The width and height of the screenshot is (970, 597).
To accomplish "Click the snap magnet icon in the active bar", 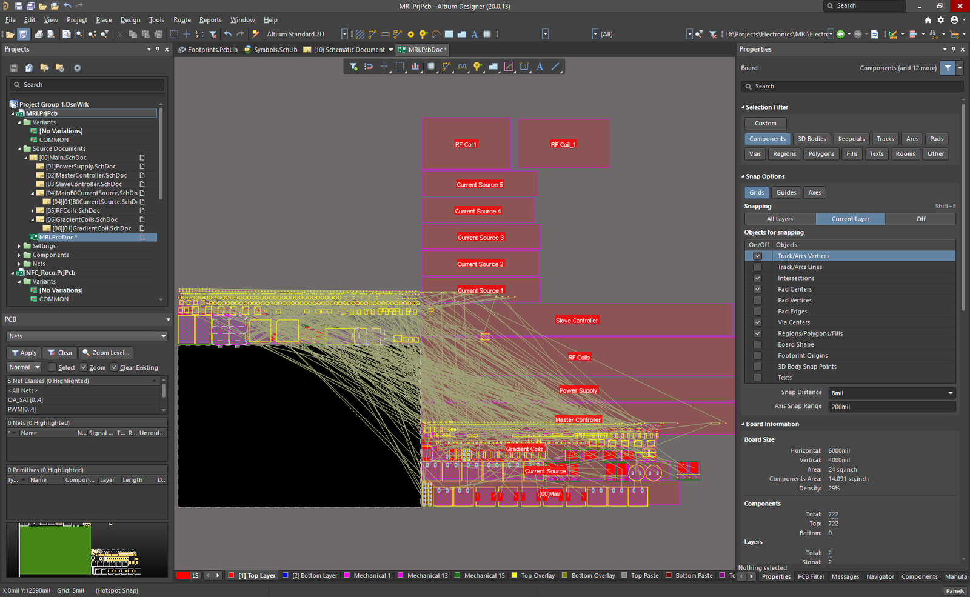I will (x=369, y=67).
